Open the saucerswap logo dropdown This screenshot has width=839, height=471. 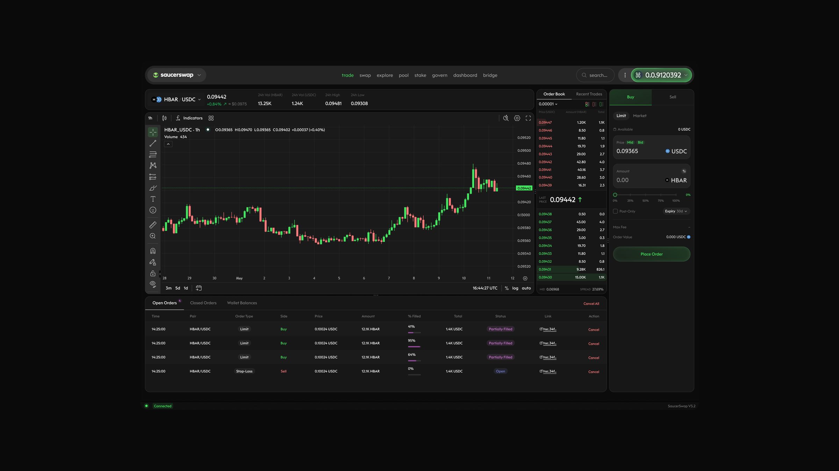point(177,75)
